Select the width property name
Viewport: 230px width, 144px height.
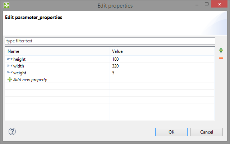click(x=19, y=66)
